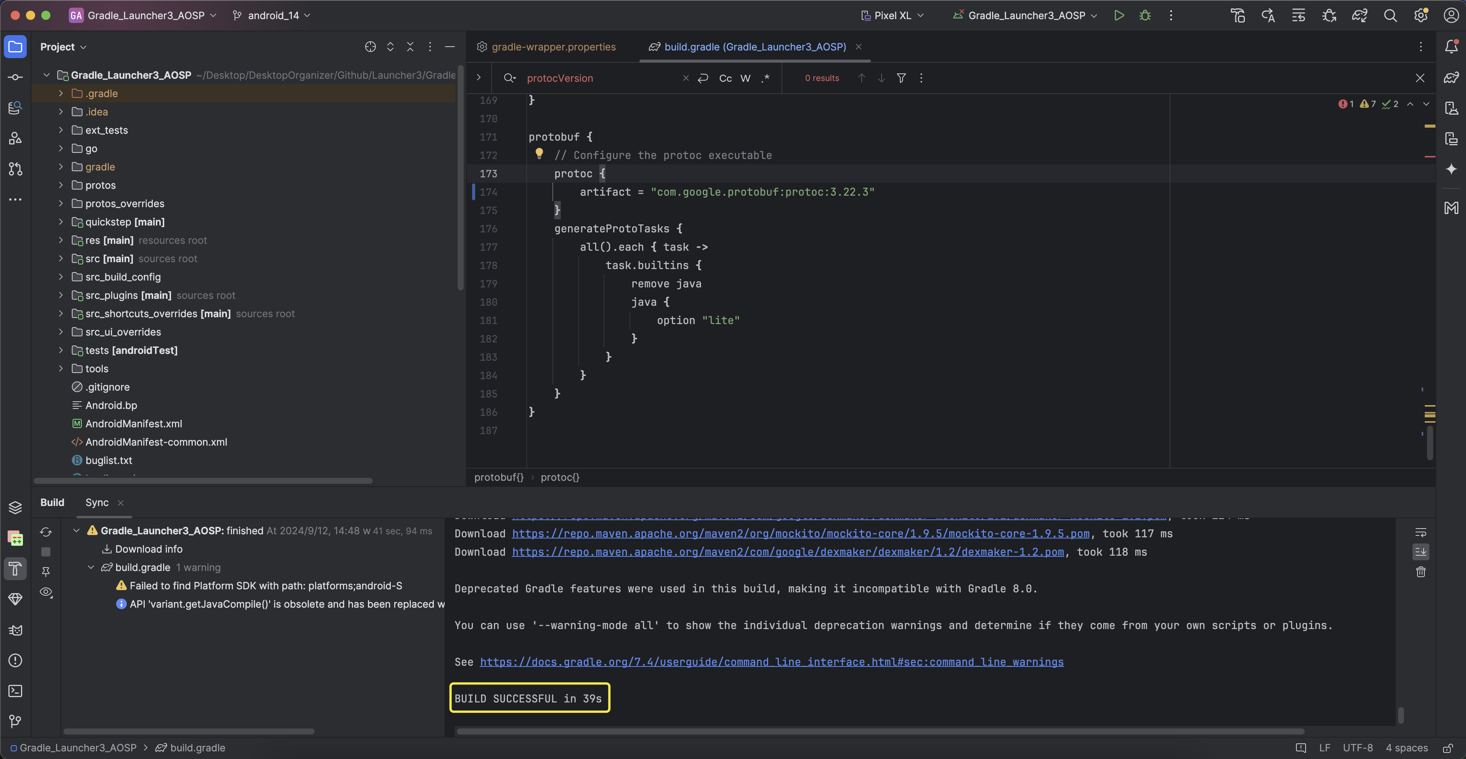
Task: Open the Project view mode dropdown
Action: click(x=63, y=47)
